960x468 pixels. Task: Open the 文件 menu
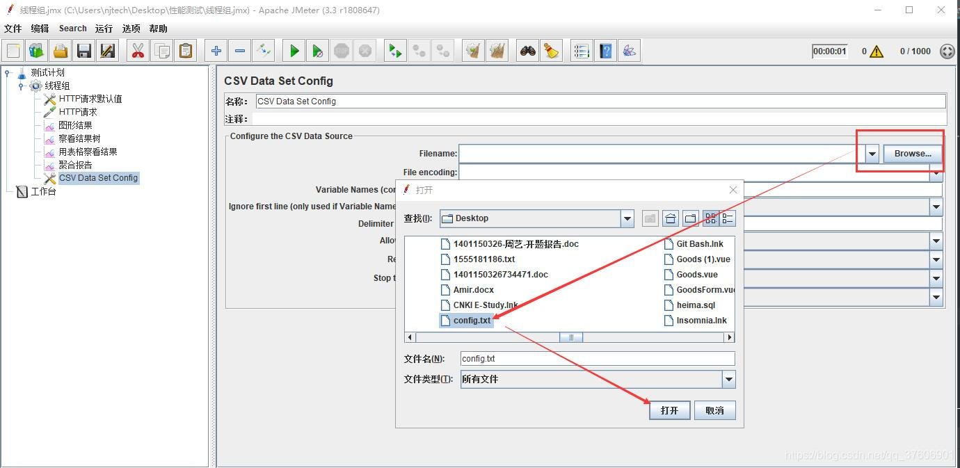13,29
